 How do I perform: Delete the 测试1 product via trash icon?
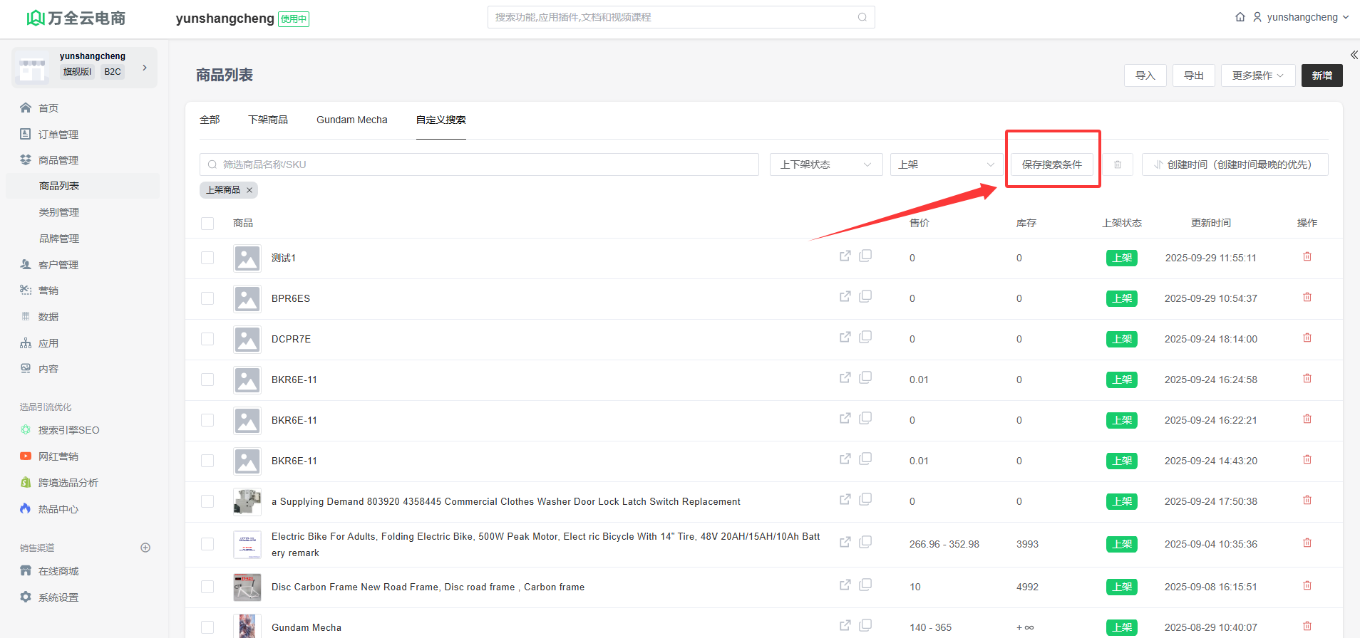pyautogui.click(x=1307, y=257)
